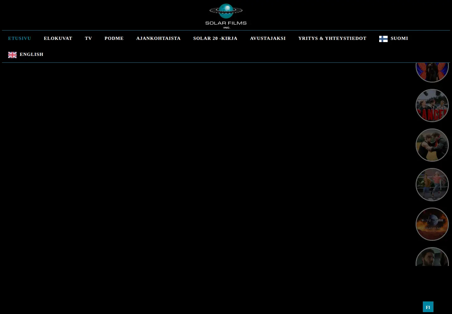Navigate to the Avustajaksi page
This screenshot has height=314, width=452.
pos(268,38)
